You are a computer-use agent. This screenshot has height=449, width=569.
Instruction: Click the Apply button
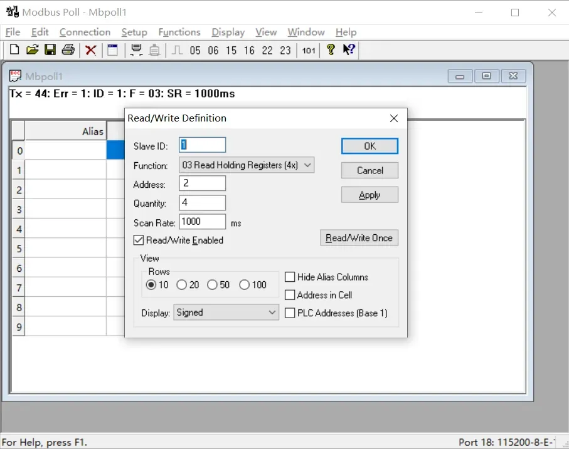point(370,195)
